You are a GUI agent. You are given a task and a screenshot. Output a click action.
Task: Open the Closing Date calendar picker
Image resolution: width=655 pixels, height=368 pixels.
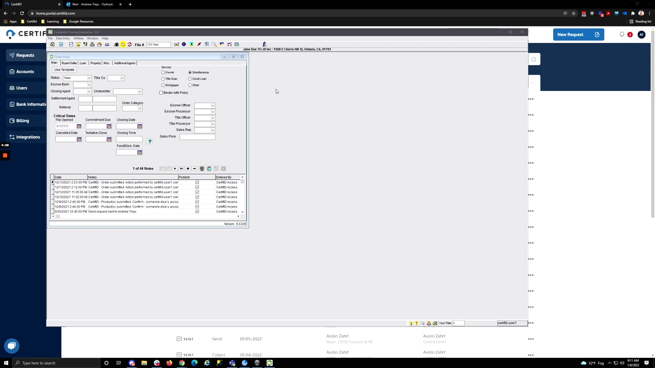[140, 126]
